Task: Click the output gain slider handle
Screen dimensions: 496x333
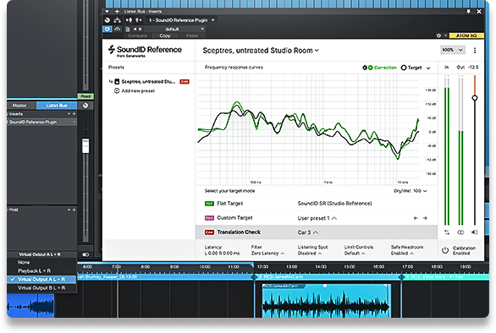Action: (475, 98)
